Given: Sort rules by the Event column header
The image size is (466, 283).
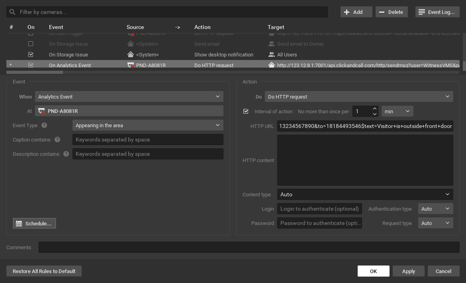Looking at the screenshot, I should tap(56, 27).
